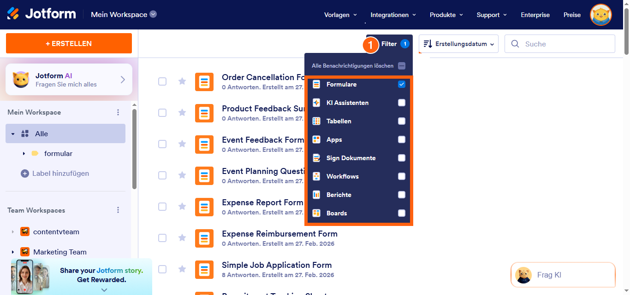Click the + ERSTELLEN button
Screen dimensions: 630x295
coord(68,43)
